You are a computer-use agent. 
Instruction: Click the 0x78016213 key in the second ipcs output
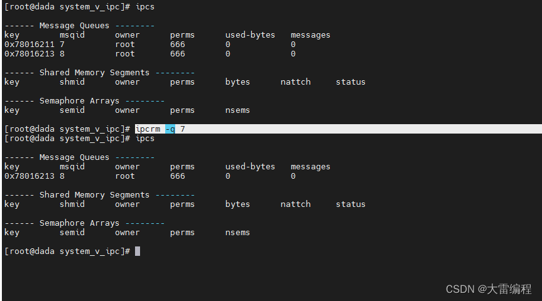tap(29, 176)
